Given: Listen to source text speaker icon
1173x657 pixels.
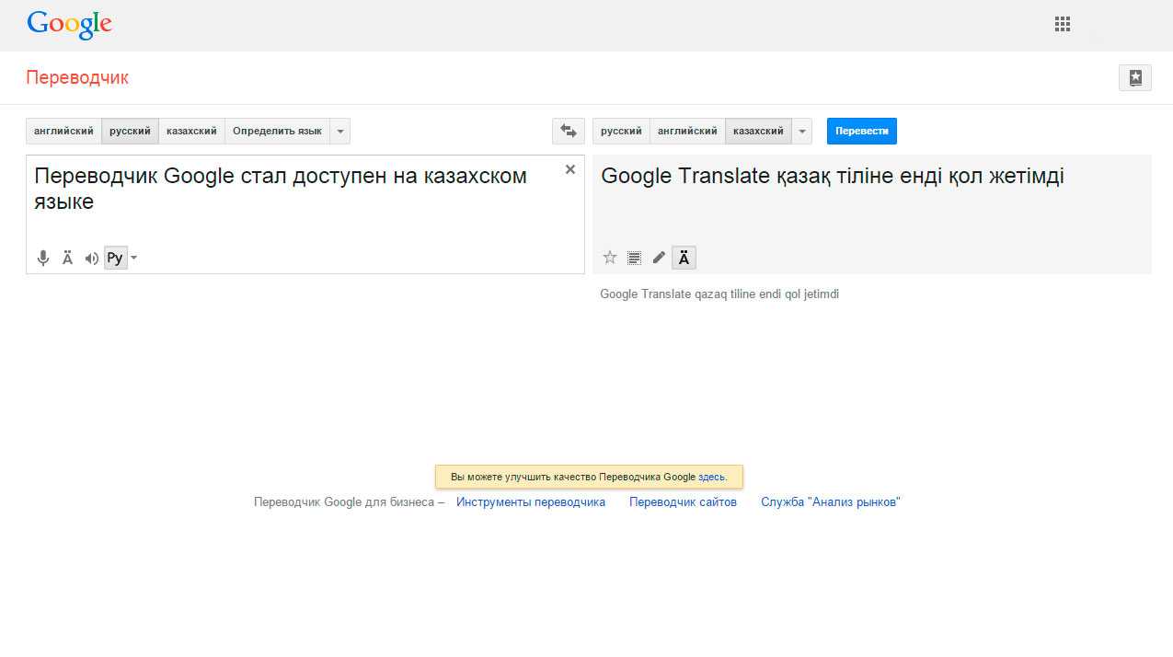Looking at the screenshot, I should pyautogui.click(x=91, y=259).
